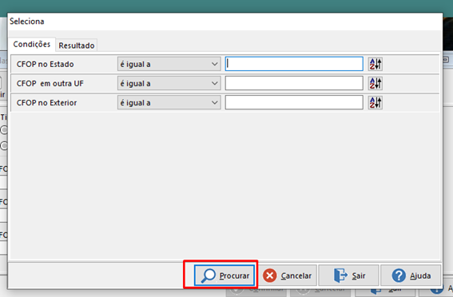Screen dimensions: 453x297
Task: Switch to the Resultado tab
Action: pos(77,46)
